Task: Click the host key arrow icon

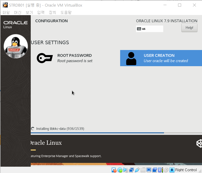Action: pyautogui.click(x=172, y=170)
